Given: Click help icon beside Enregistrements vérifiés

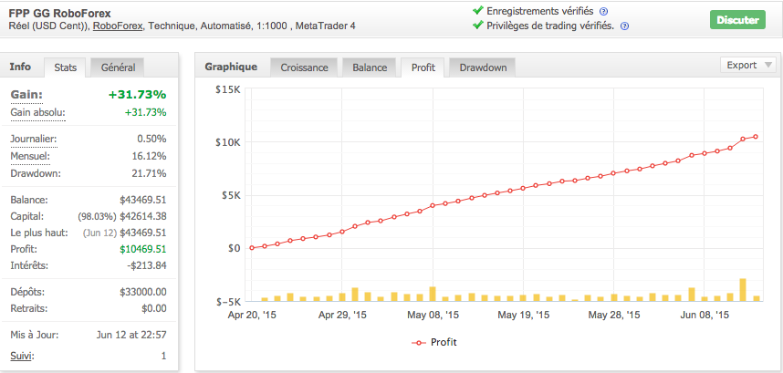Looking at the screenshot, I should pyautogui.click(x=604, y=11).
